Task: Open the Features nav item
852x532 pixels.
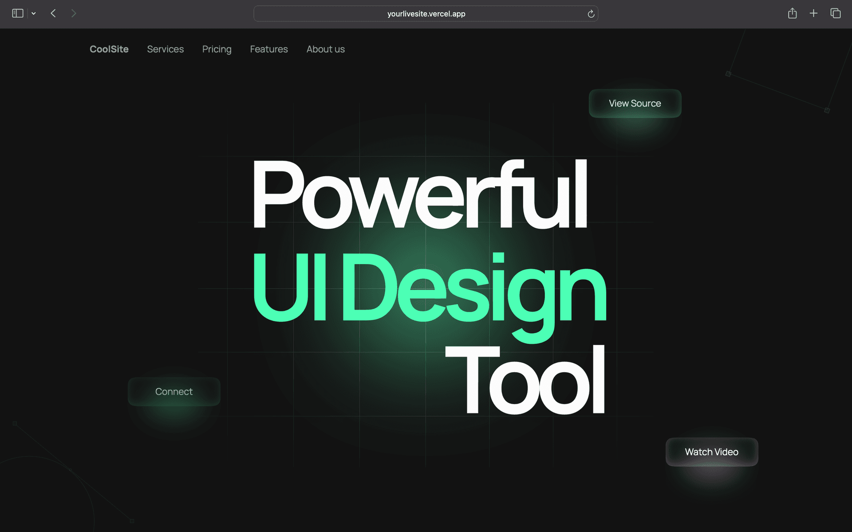Action: coord(269,49)
